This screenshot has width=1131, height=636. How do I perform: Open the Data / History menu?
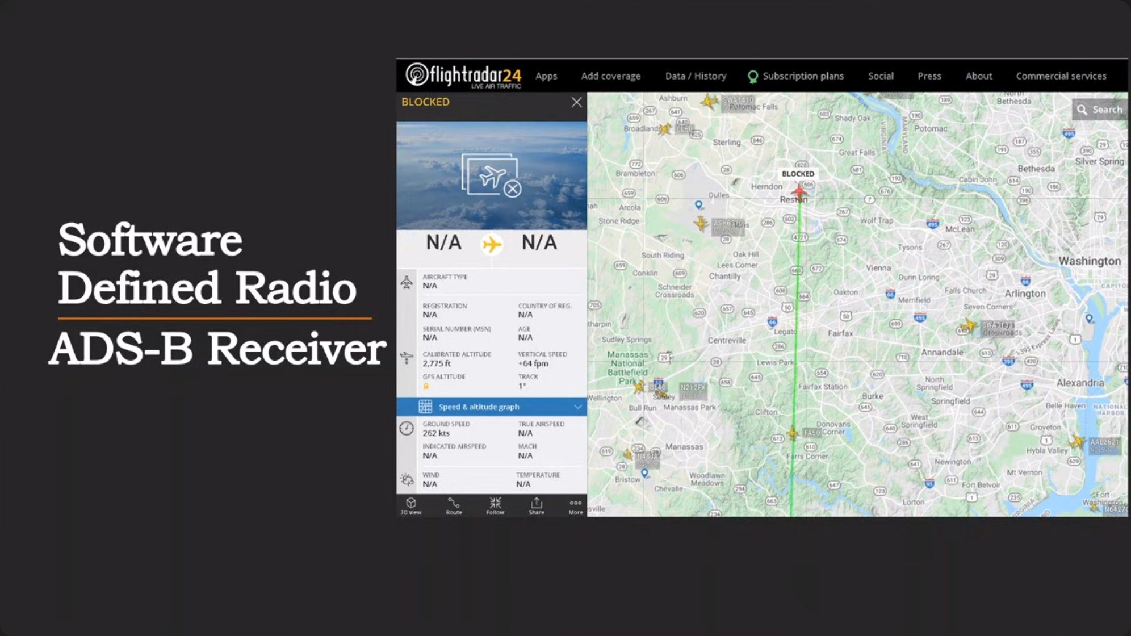[x=696, y=76]
